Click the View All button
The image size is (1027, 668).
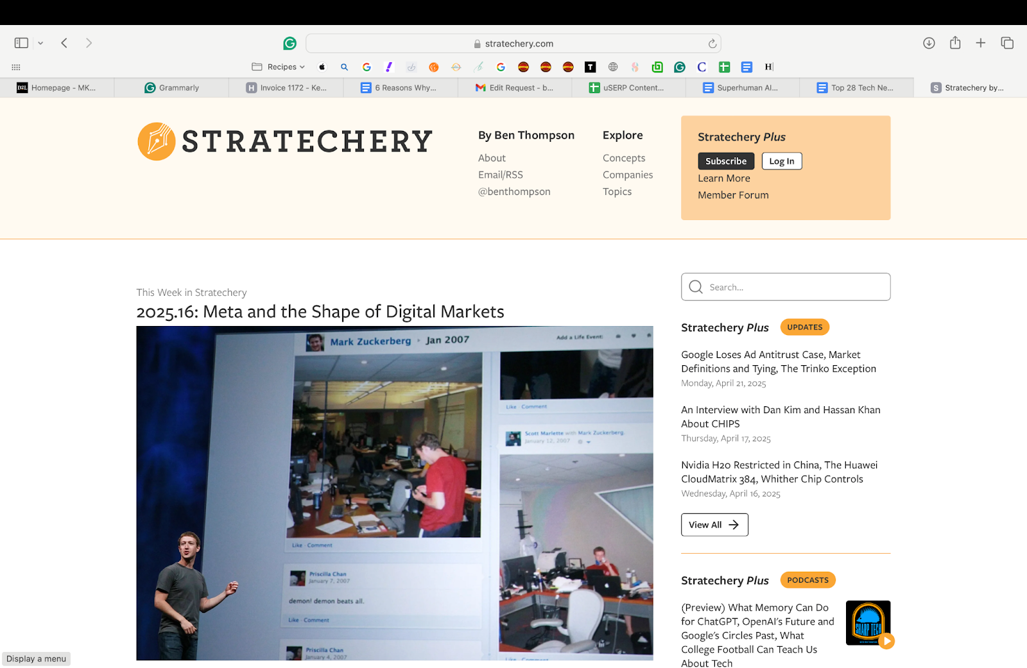(x=714, y=525)
